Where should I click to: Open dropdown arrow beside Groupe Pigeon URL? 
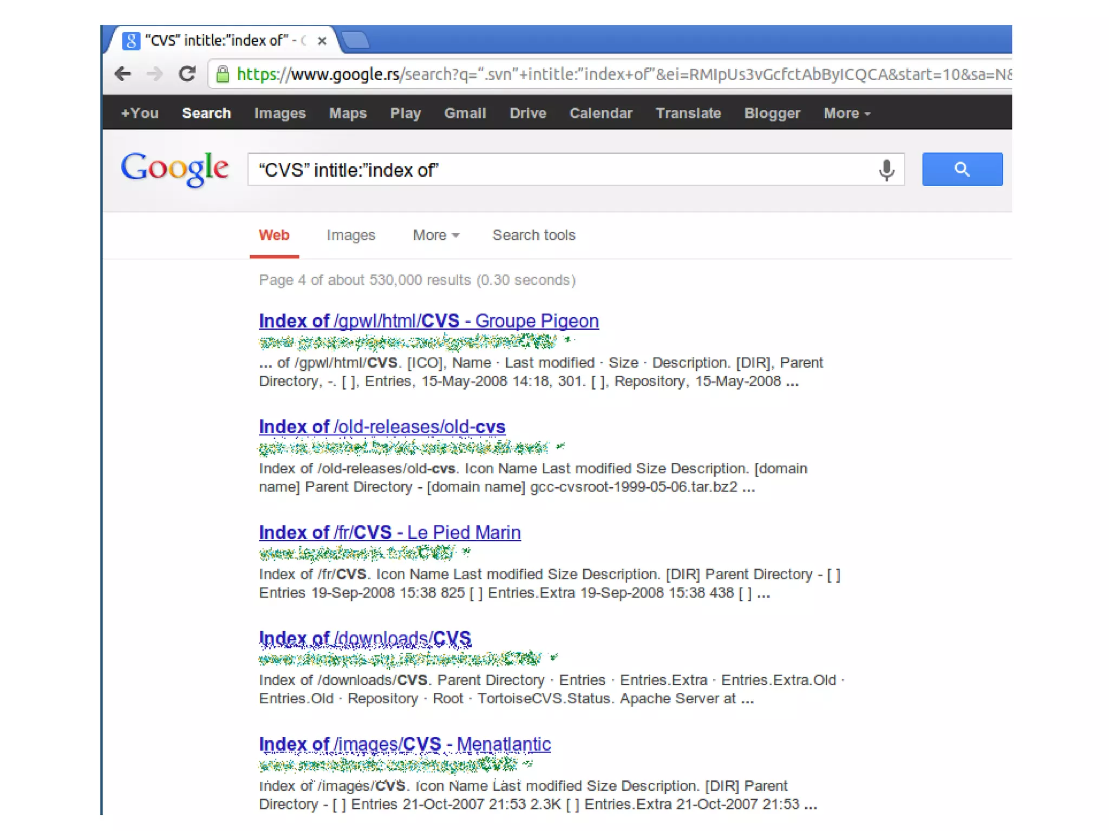567,340
